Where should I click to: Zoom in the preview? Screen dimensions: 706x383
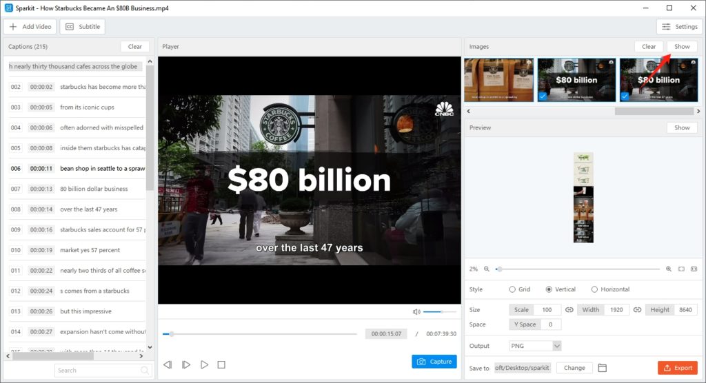669,269
